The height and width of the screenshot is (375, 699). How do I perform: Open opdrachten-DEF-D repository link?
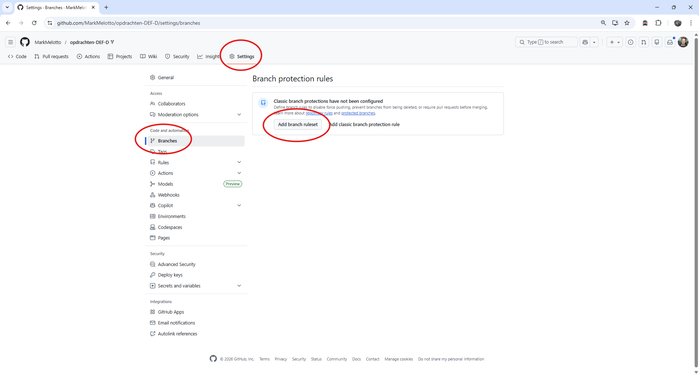(90, 42)
